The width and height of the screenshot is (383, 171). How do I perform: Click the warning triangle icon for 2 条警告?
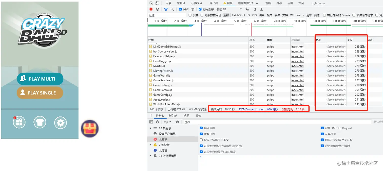click(155, 145)
